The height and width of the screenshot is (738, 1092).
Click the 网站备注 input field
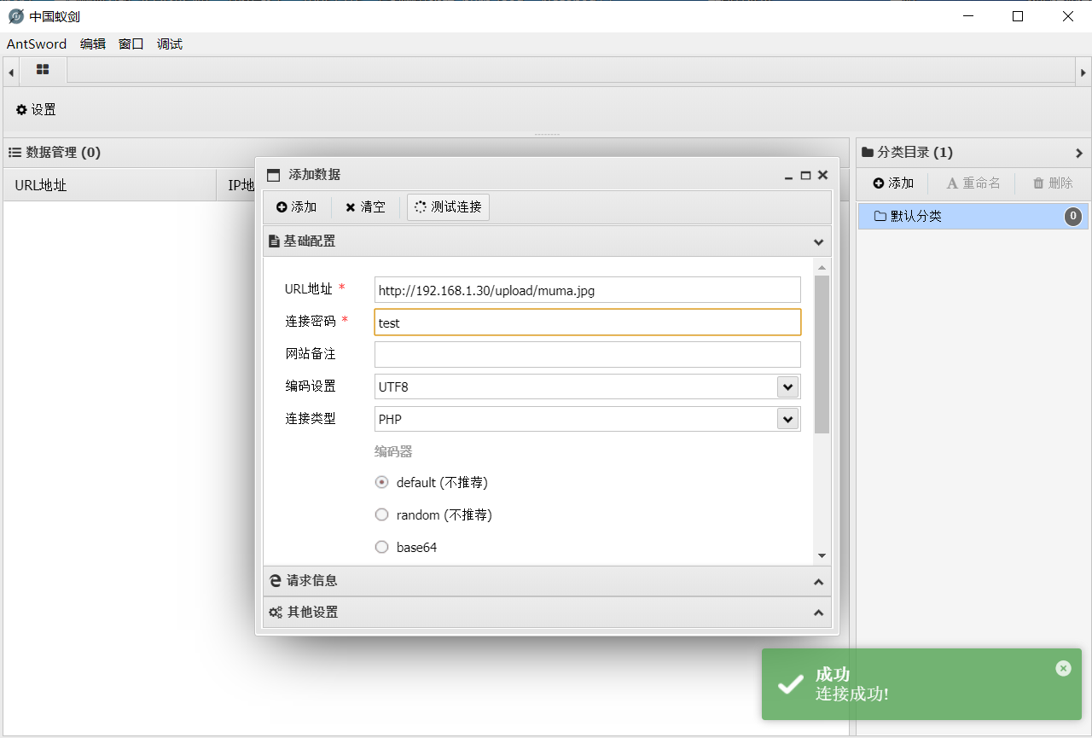588,355
